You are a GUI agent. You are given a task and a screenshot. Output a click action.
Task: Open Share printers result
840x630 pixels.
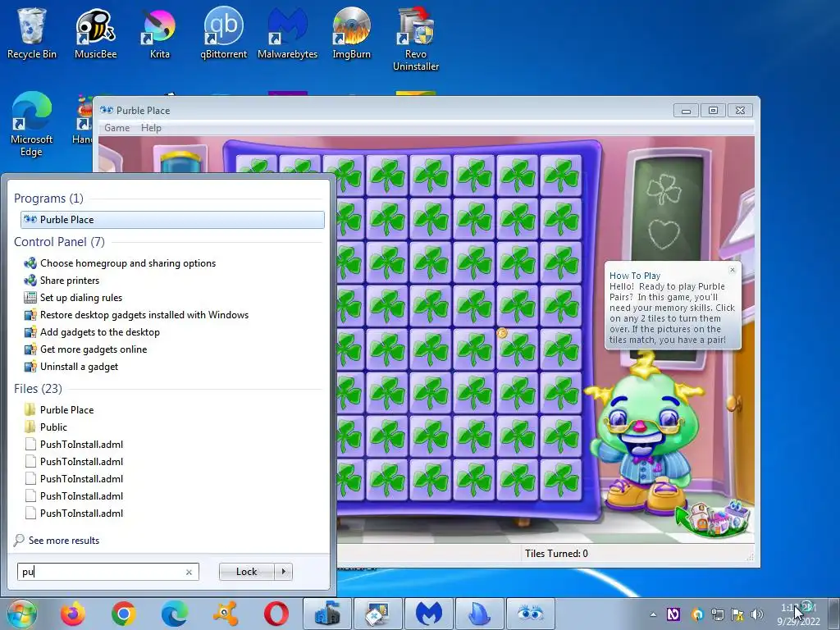click(69, 281)
